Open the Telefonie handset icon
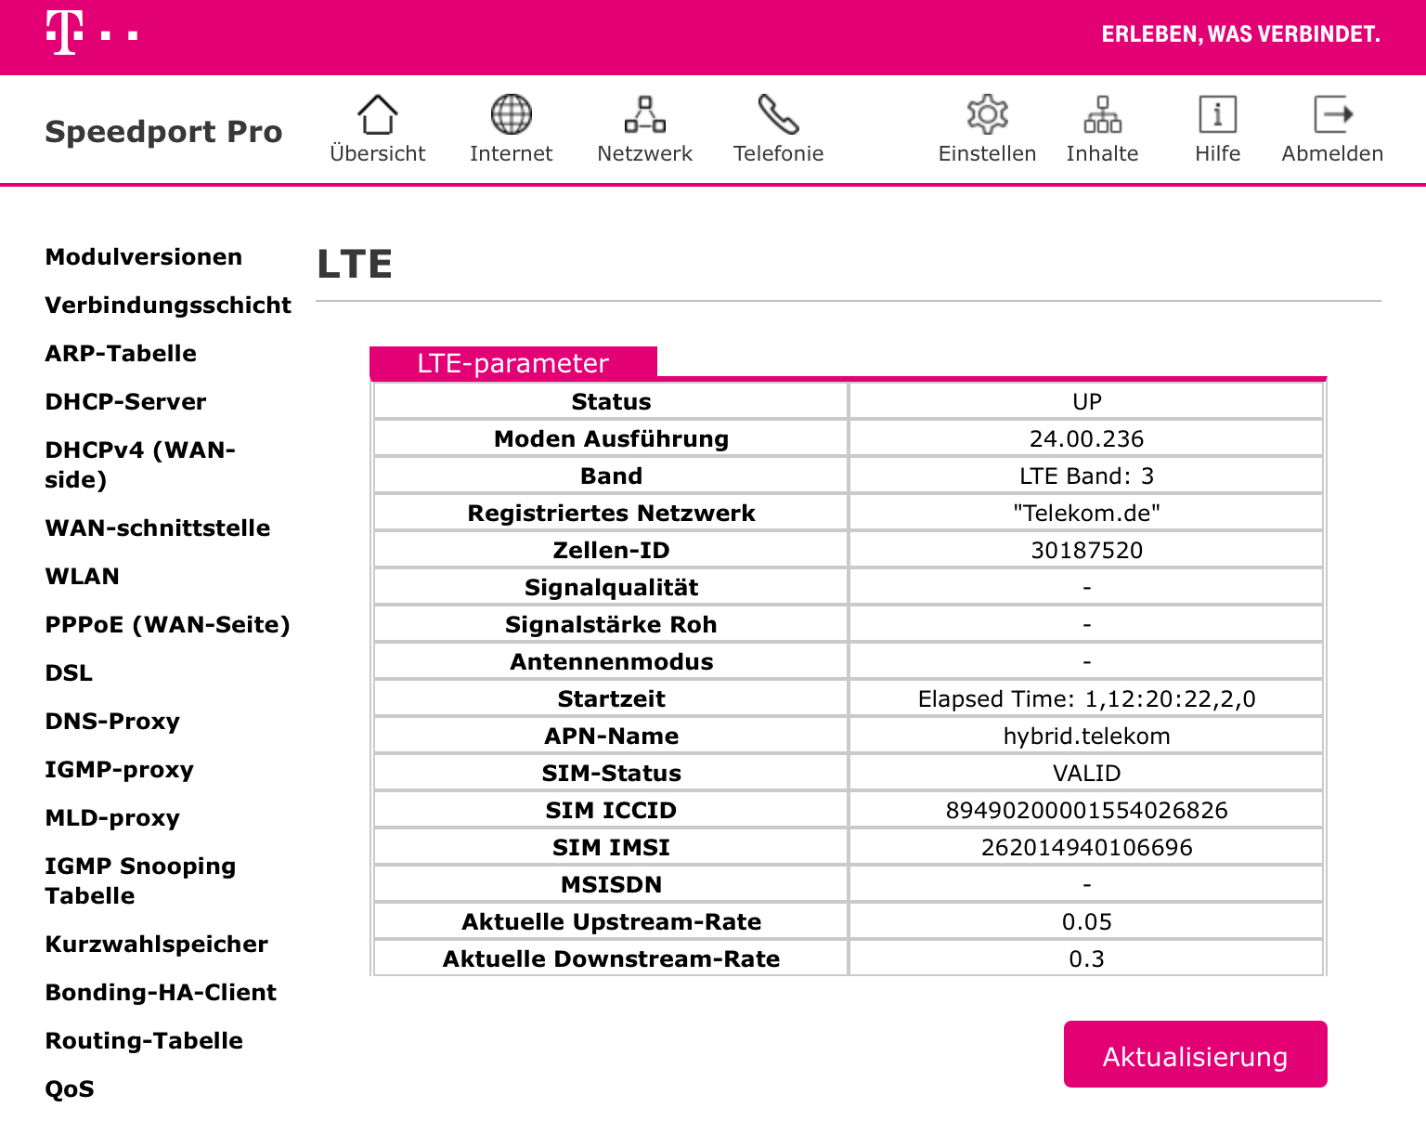The width and height of the screenshot is (1426, 1121). [778, 114]
